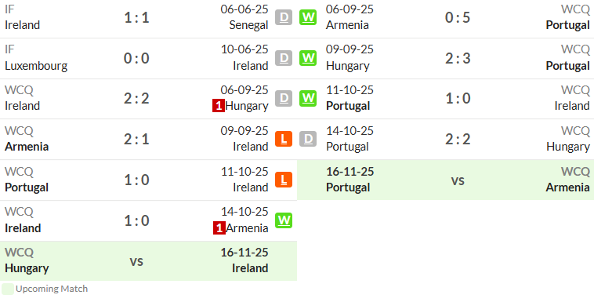Click the W badge for Hungary vs Portugal 2:3
Viewport: 594px width, 302px height.
coord(308,58)
